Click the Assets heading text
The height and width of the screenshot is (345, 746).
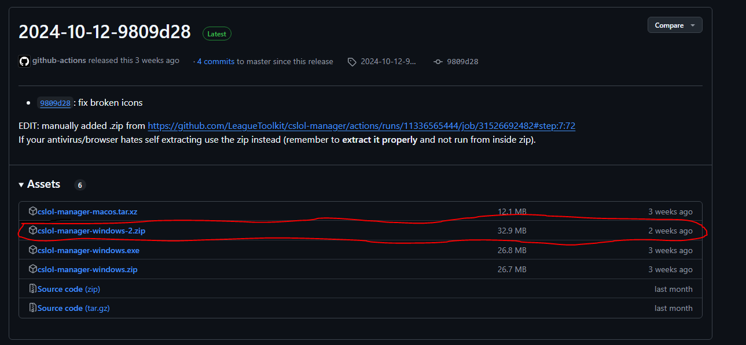click(43, 184)
